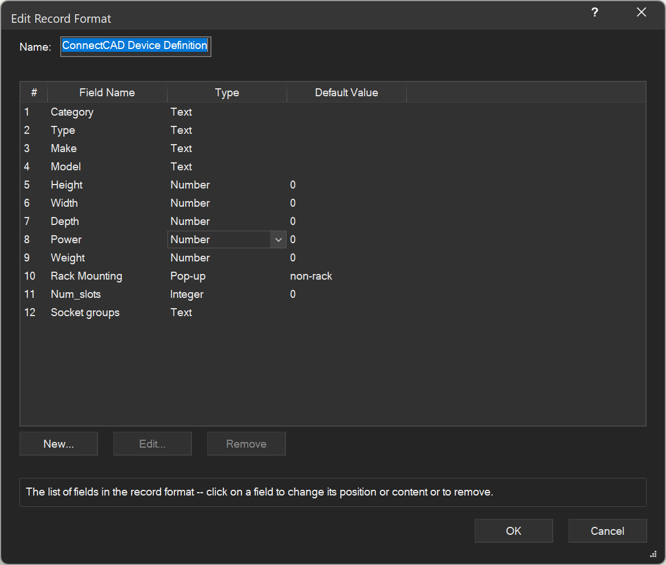Screen dimensions: 666x565
Task: Click the Pop-up type of Rack Mounting
Action: coord(188,276)
